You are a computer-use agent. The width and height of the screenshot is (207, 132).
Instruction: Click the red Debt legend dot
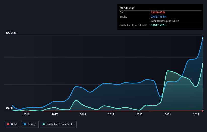pos(8,124)
